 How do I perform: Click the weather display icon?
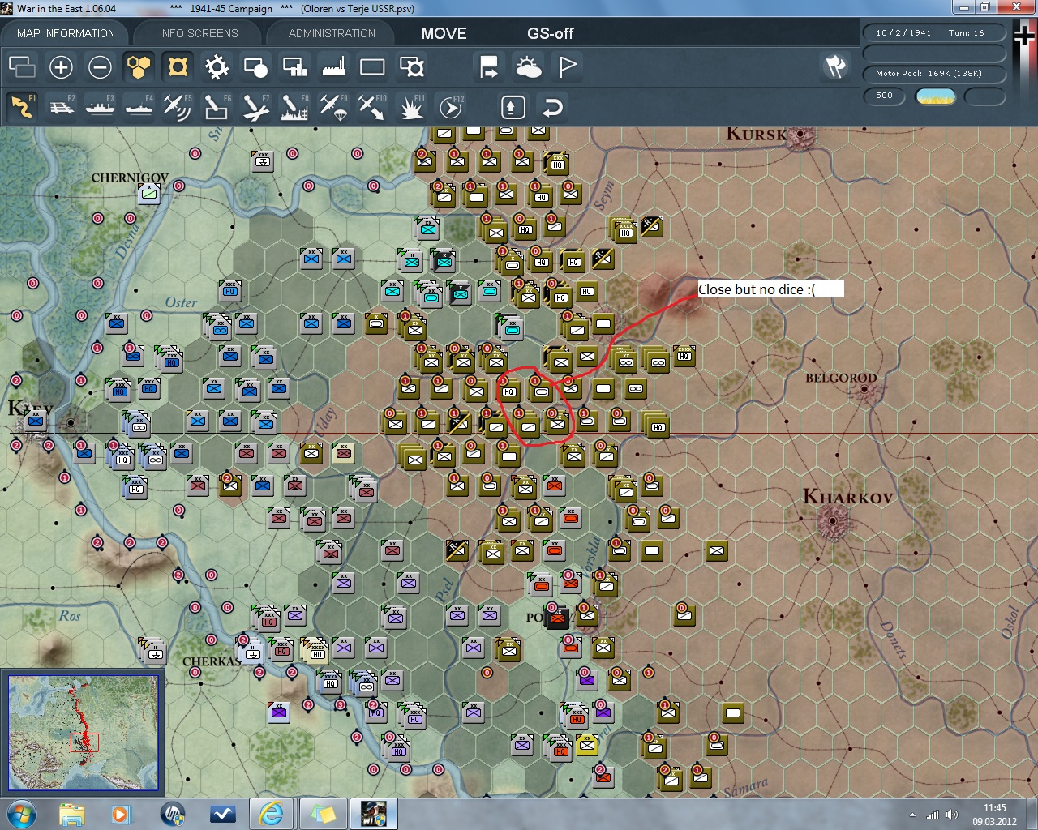pyautogui.click(x=529, y=67)
